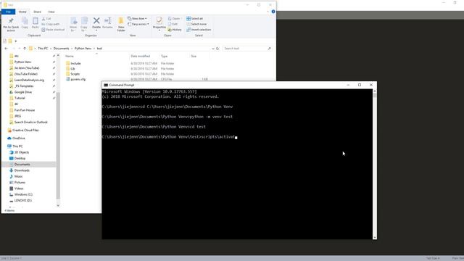
Task: Select the Scripts folder
Action: [75, 74]
